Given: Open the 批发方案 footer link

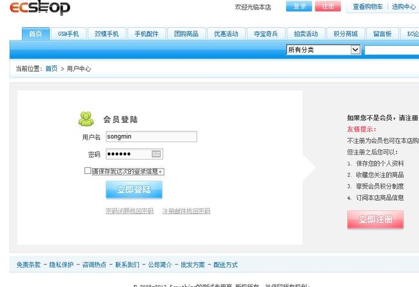Looking at the screenshot, I should (193, 265).
